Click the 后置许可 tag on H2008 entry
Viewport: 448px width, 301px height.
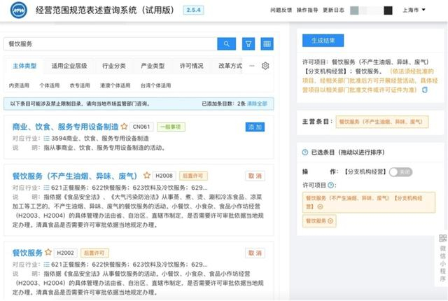click(x=193, y=176)
